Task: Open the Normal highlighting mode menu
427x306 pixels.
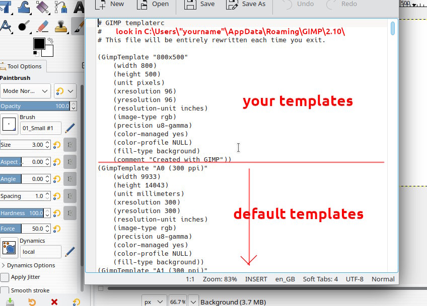Action: [x=383, y=279]
